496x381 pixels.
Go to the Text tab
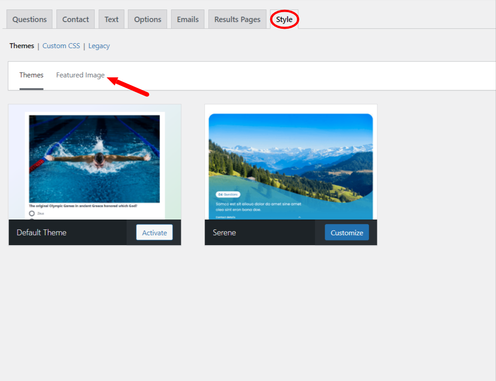112,19
